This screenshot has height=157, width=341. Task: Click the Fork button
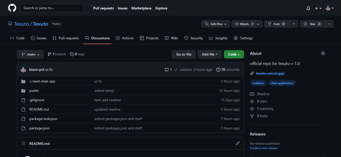277,24
